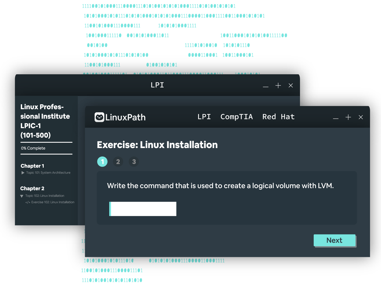Viewport: 381px width, 290px height.
Task: Click the Next button
Action: pyautogui.click(x=335, y=240)
